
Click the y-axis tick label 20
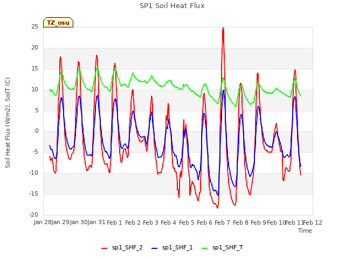tap(34, 48)
